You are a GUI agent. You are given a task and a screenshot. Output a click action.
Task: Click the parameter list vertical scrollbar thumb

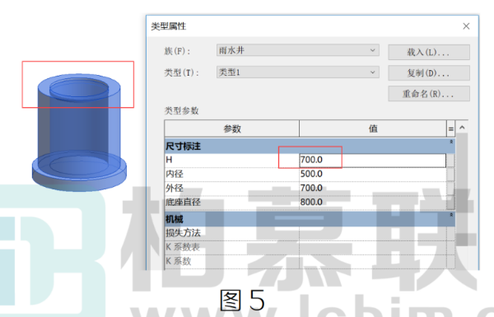tap(462, 189)
